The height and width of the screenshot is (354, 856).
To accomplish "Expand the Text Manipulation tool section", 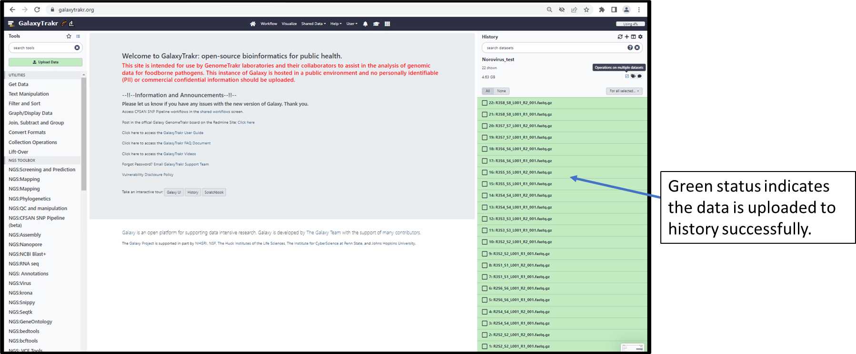I will (29, 94).
